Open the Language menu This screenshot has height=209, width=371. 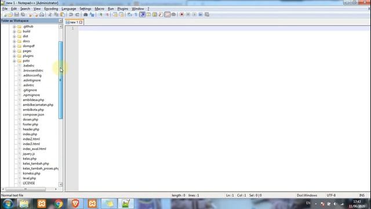(x=68, y=9)
